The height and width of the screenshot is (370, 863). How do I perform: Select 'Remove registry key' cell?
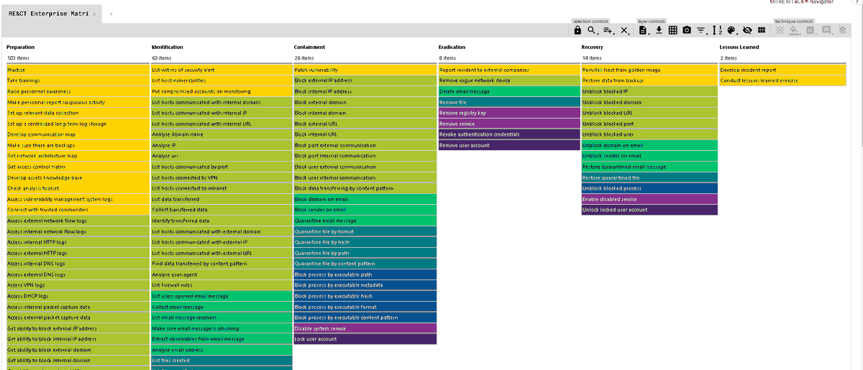pyautogui.click(x=508, y=113)
